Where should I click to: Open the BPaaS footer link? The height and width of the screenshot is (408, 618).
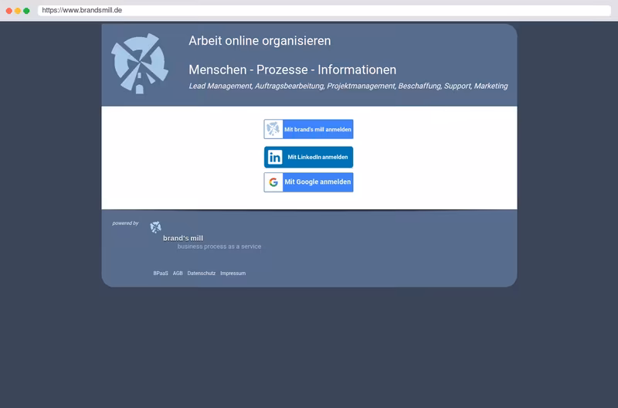161,274
